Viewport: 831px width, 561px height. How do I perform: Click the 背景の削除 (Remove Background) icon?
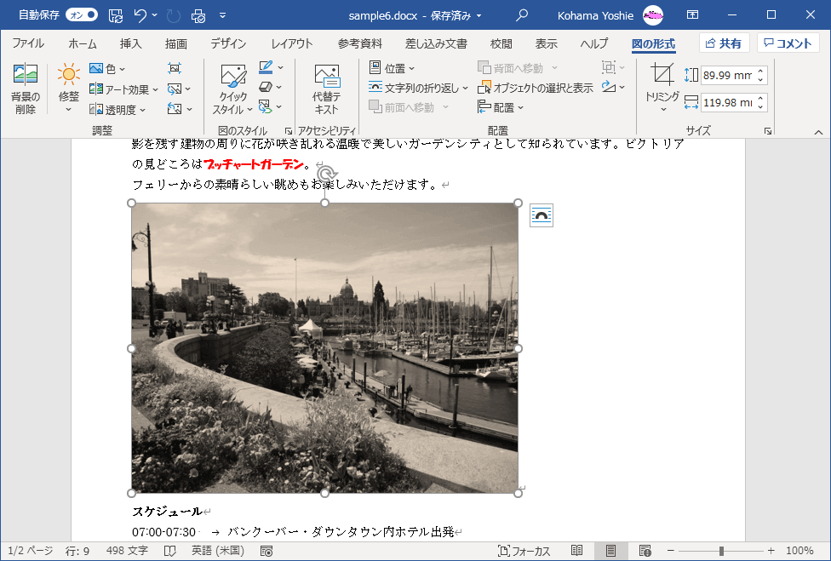pyautogui.click(x=26, y=75)
